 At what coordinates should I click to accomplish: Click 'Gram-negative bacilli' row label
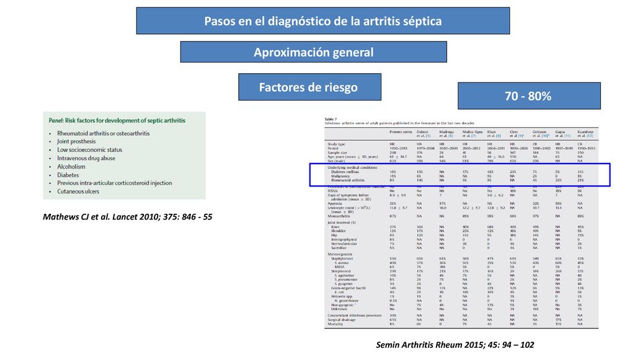tap(349, 288)
